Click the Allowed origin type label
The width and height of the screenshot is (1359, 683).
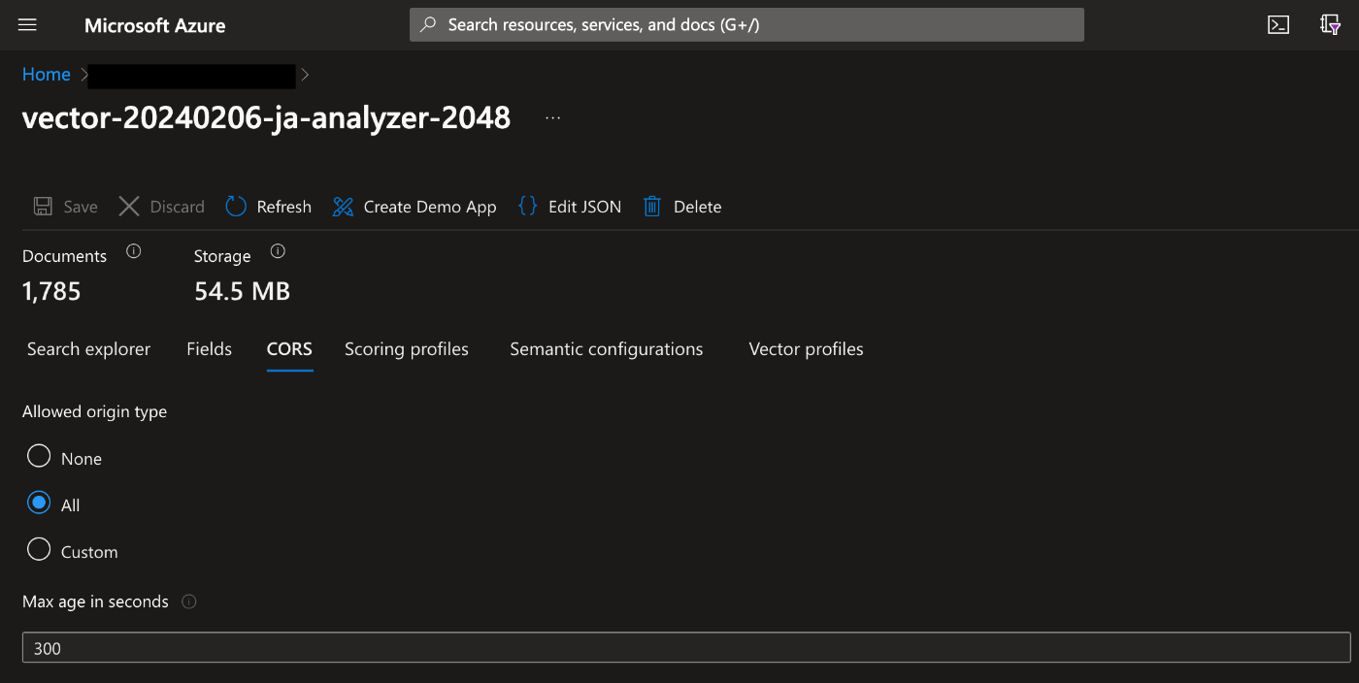[x=94, y=411]
